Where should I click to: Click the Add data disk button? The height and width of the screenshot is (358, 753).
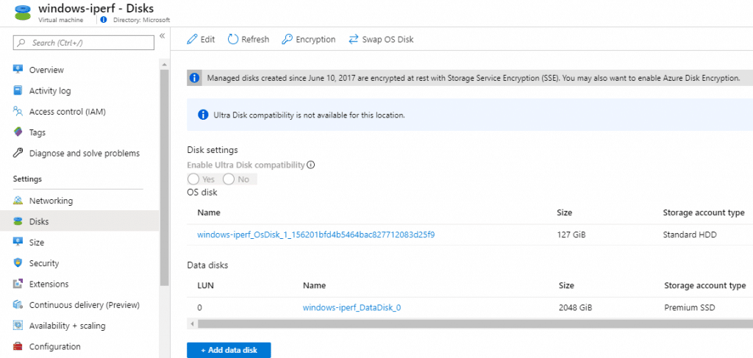229,351
